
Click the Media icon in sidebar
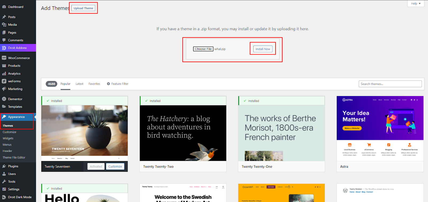4,25
